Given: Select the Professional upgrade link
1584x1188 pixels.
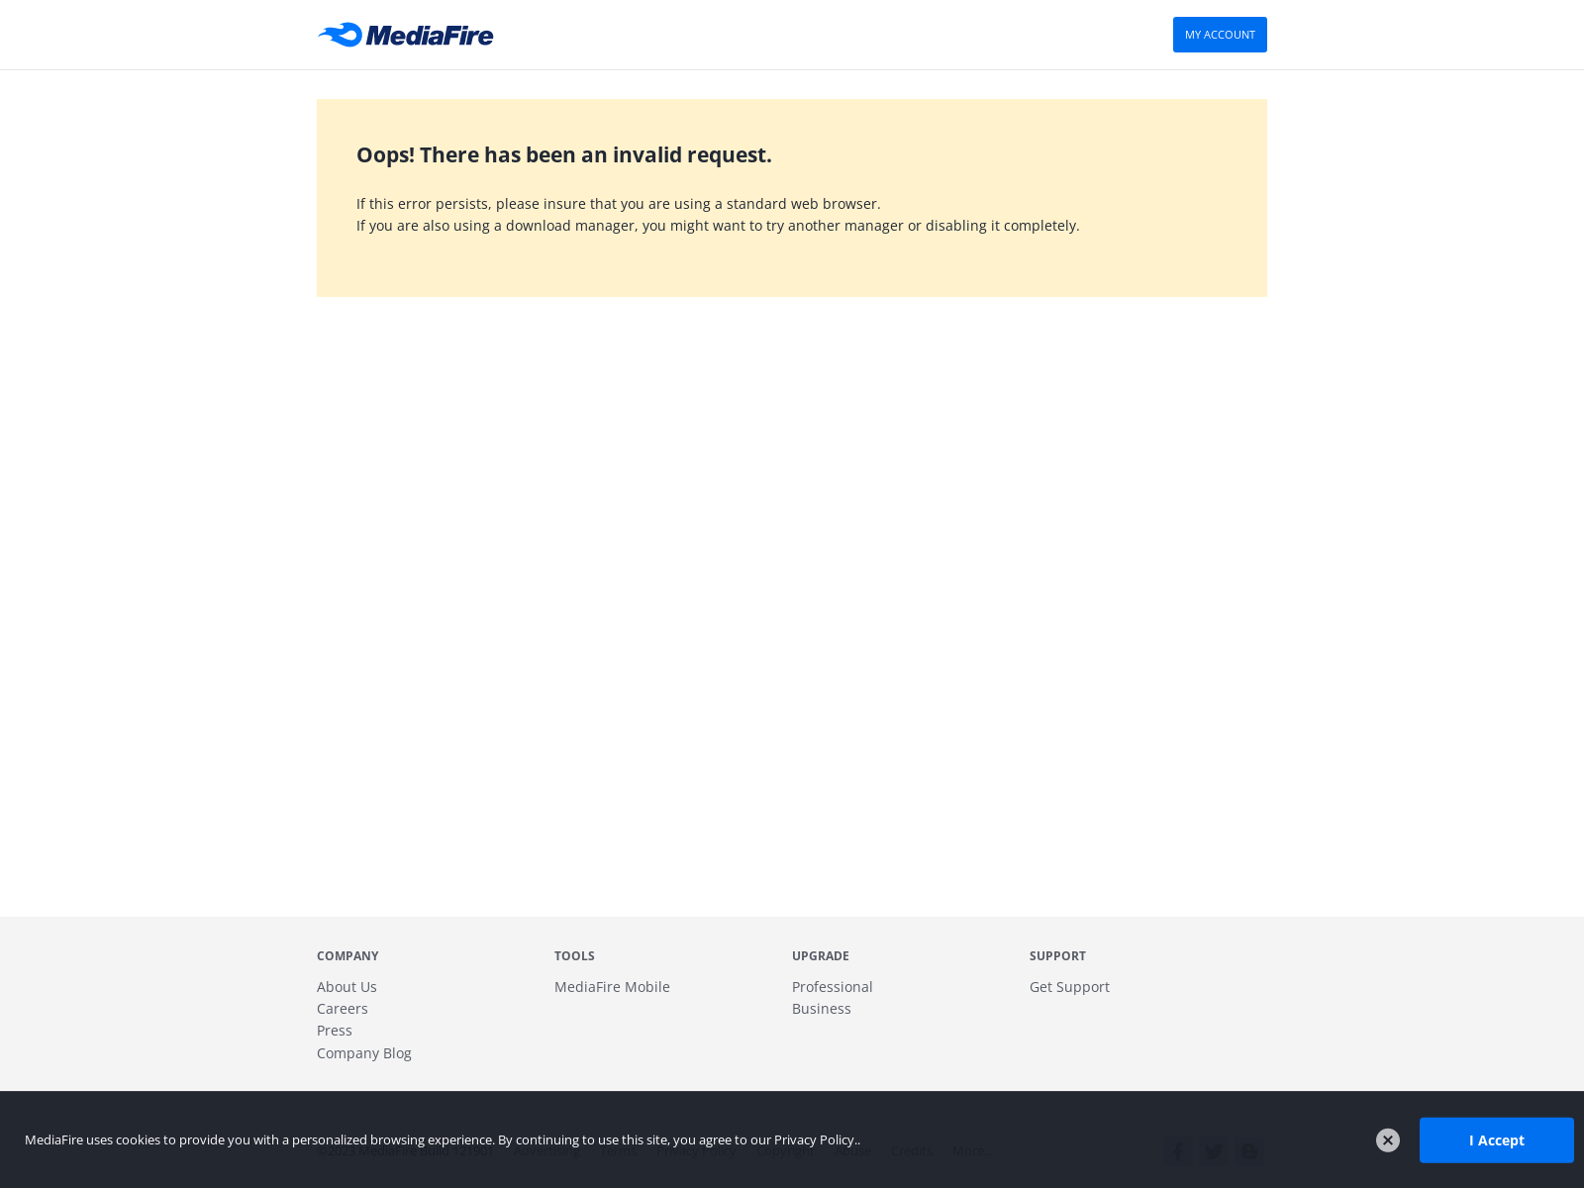Looking at the screenshot, I should [833, 987].
